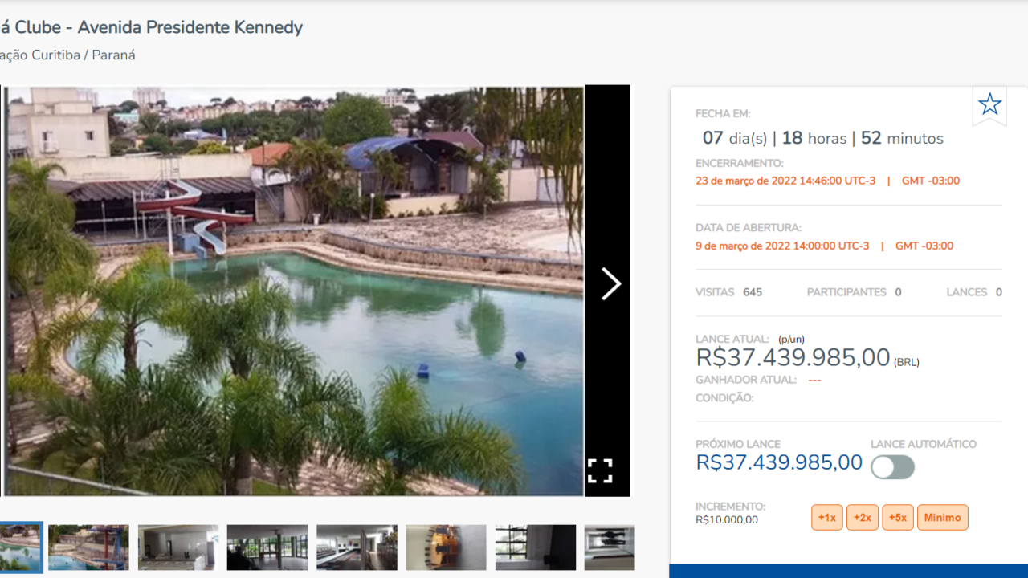Image resolution: width=1028 pixels, height=578 pixels.
Task: Select the fourth dark hall thumbnail
Action: [x=267, y=547]
